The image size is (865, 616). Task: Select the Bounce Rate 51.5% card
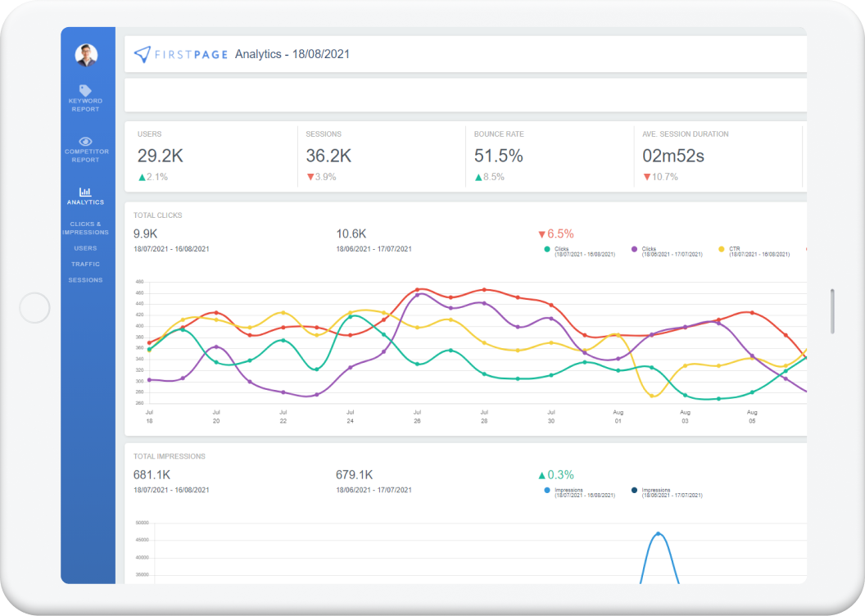549,156
